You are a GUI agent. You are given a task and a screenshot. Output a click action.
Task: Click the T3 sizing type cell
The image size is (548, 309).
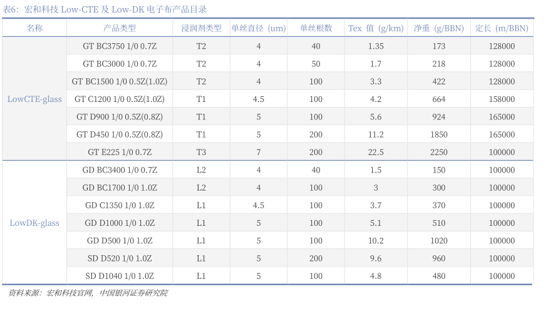(x=201, y=152)
